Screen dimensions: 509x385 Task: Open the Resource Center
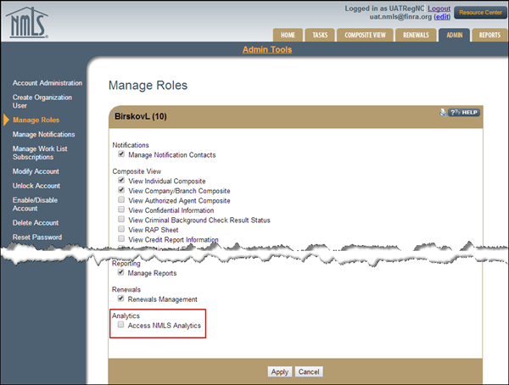pyautogui.click(x=480, y=13)
